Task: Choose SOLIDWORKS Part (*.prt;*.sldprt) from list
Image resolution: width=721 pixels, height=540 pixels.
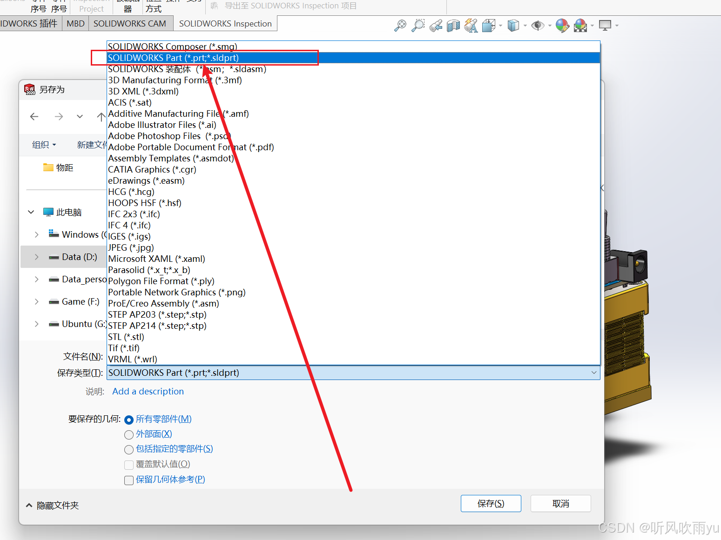Action: pos(353,58)
